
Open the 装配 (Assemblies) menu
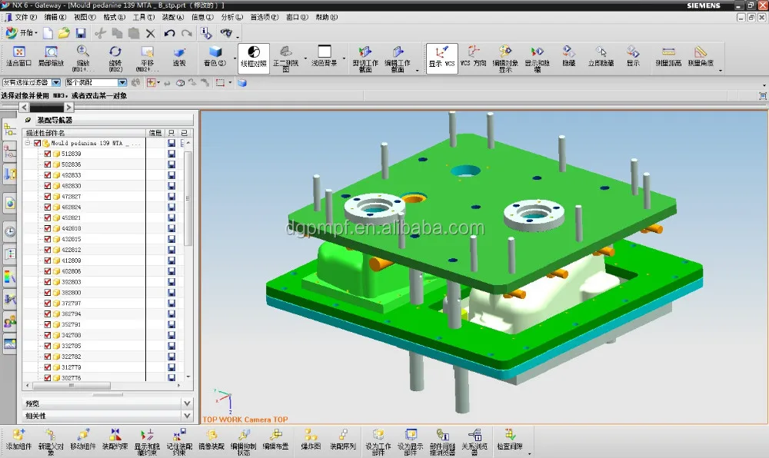[x=168, y=16]
